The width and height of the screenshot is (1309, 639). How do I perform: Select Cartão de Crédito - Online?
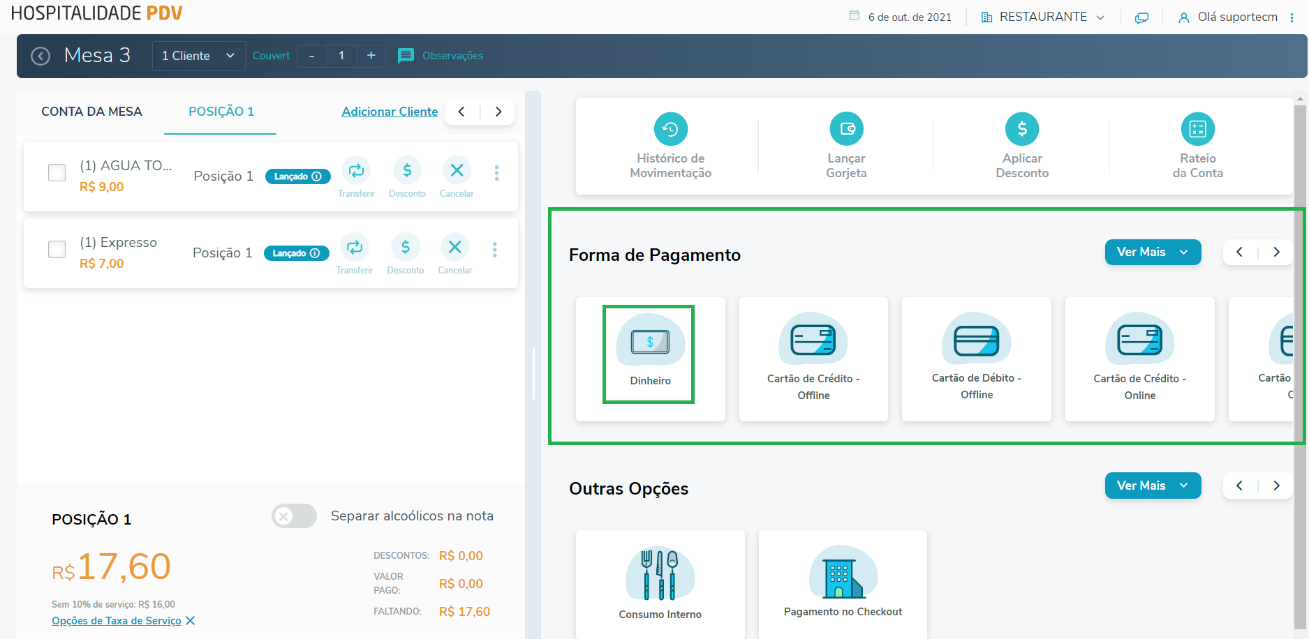(1140, 359)
